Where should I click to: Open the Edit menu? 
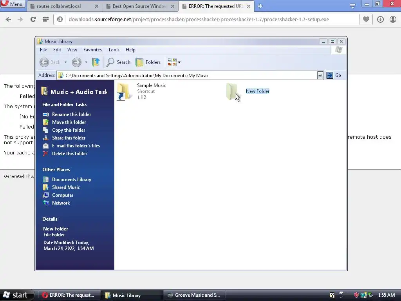57,50
